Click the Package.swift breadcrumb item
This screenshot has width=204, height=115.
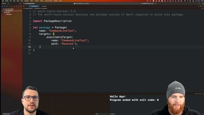(x=37, y=8)
